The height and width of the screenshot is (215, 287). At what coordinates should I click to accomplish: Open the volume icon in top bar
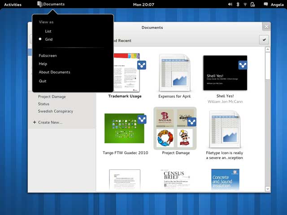click(x=230, y=4)
